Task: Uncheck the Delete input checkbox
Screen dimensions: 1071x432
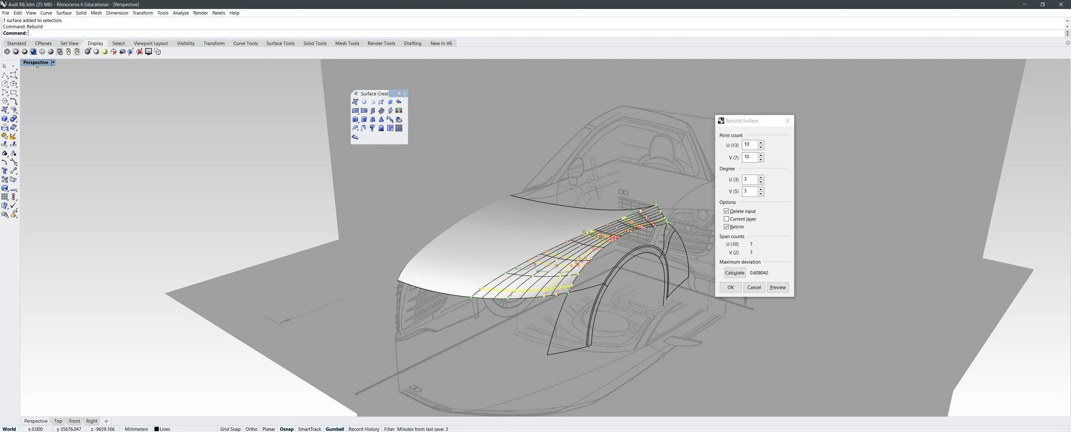Action: [726, 211]
